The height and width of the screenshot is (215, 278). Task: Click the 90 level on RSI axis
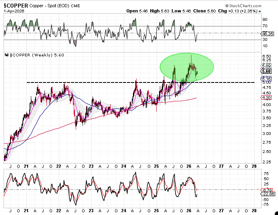click(264, 19)
